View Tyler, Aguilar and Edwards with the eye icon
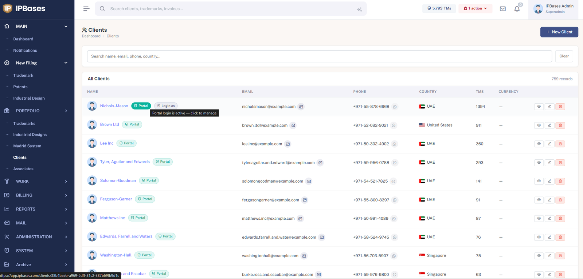 [x=539, y=163]
